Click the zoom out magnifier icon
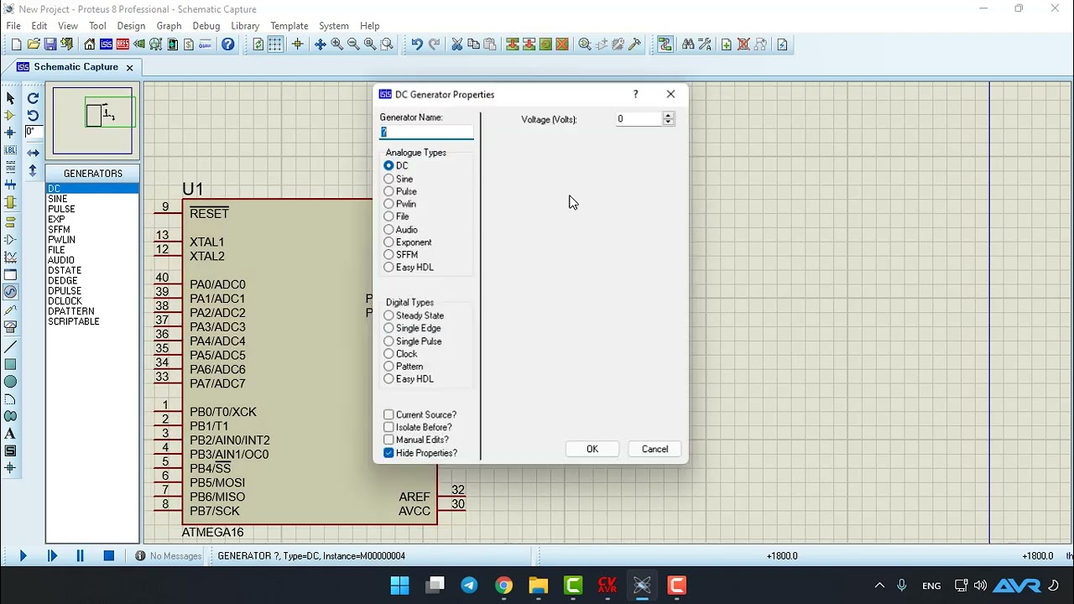Image resolution: width=1074 pixels, height=604 pixels. (353, 44)
